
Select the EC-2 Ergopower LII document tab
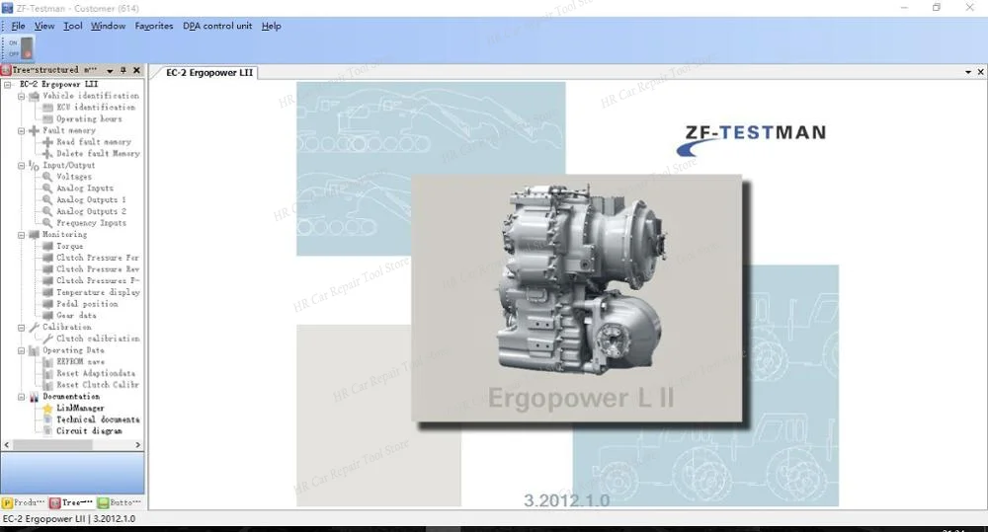click(x=209, y=72)
